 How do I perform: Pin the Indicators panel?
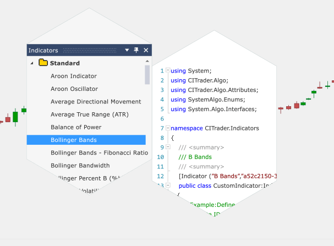pos(136,50)
